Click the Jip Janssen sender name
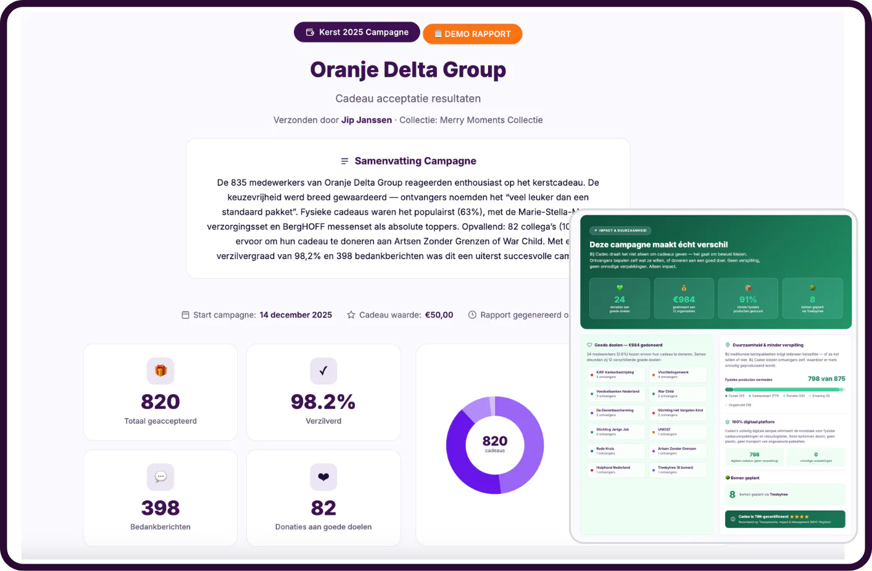This screenshot has width=872, height=571. tap(367, 120)
